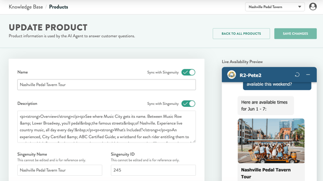This screenshot has width=323, height=181.
Task: Click the 'UPDATE PRODUCT' heading
Action: click(48, 27)
